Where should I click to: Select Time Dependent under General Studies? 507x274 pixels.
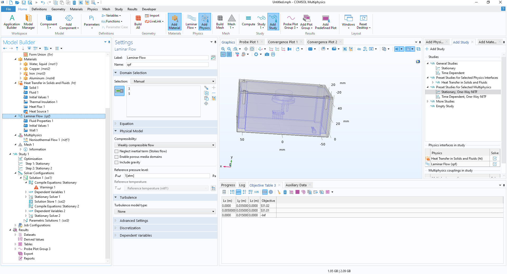click(453, 73)
